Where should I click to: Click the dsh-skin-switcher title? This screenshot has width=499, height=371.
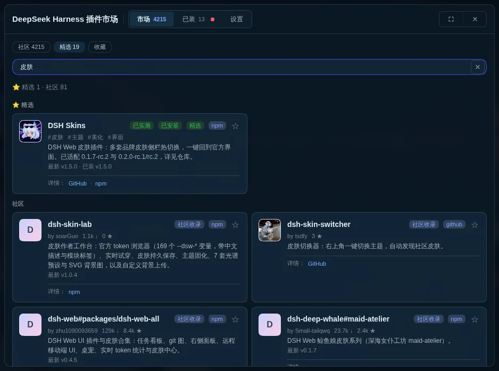pos(319,224)
